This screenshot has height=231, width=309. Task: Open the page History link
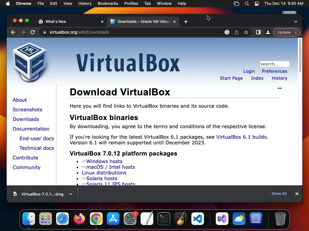coord(279,78)
